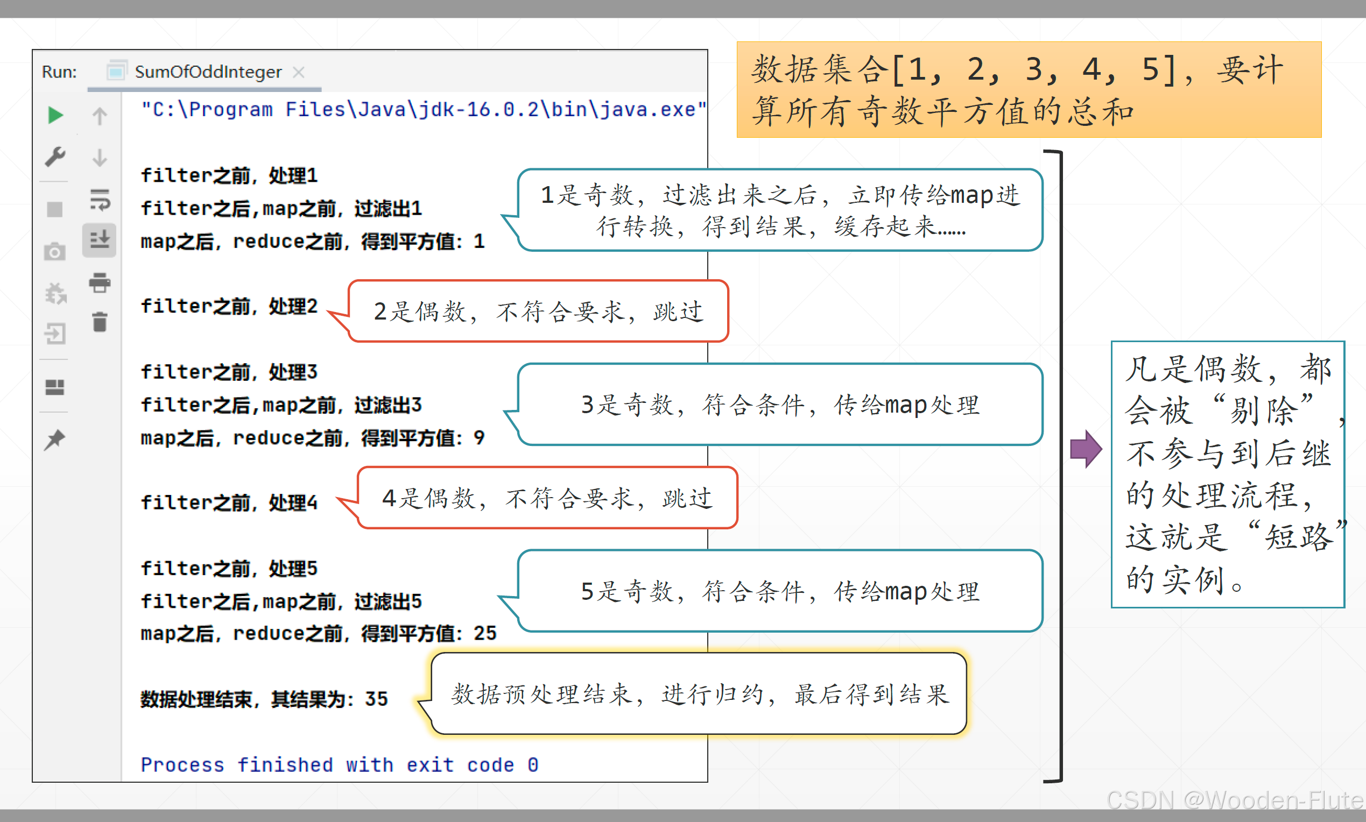Viewport: 1366px width, 822px height.
Task: Click the Run: panel label
Action: [x=59, y=72]
